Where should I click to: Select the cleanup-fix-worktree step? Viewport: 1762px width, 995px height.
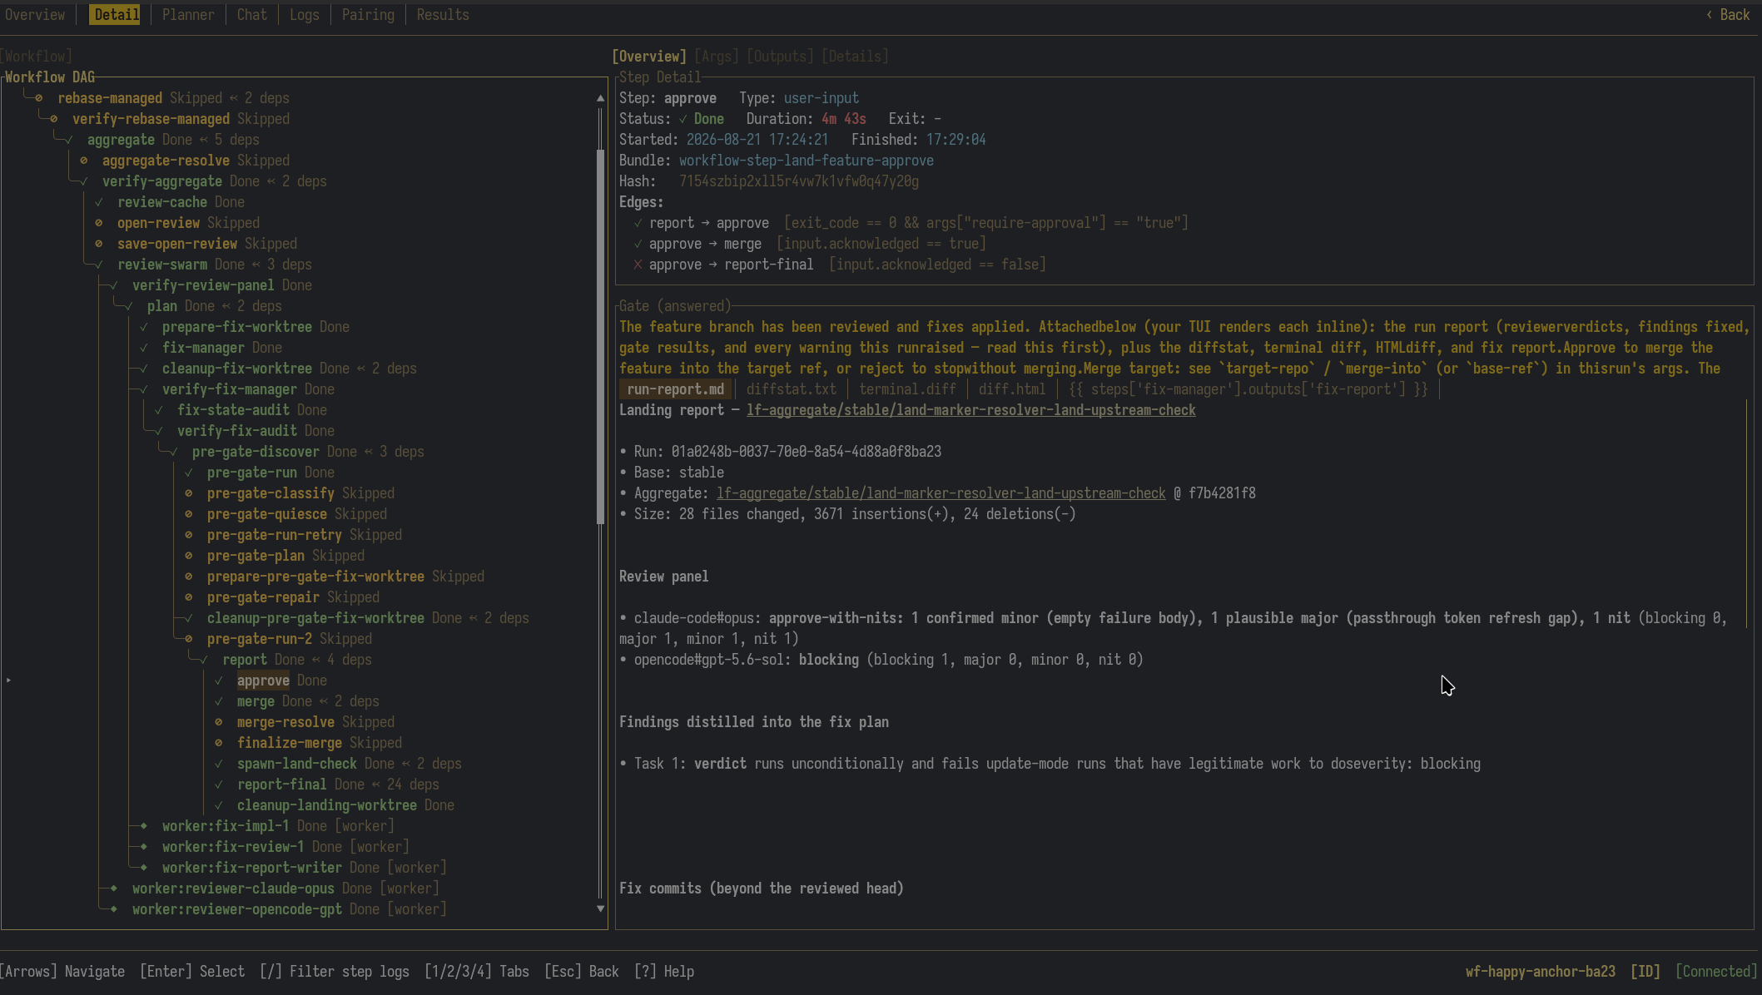(237, 369)
